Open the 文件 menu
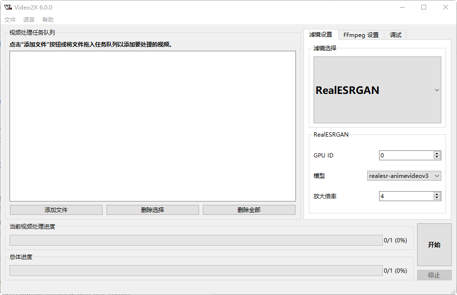Viewport: 457px width, 295px height. [10, 19]
